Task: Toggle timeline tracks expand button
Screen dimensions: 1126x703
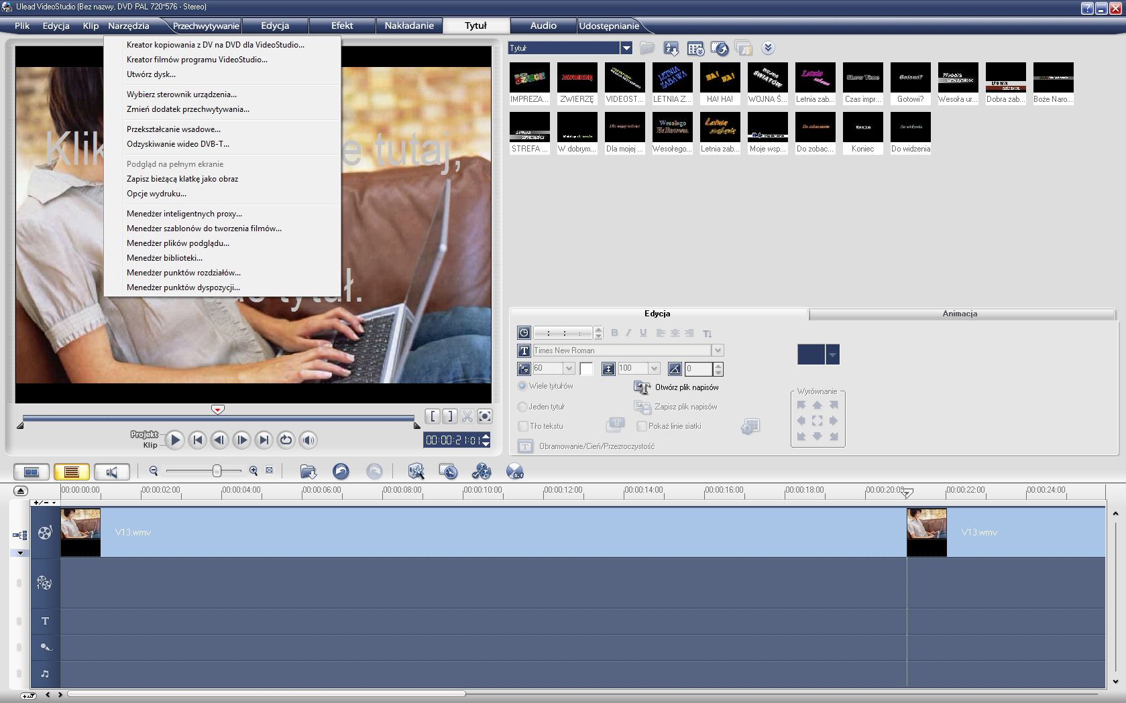Action: pos(20,491)
